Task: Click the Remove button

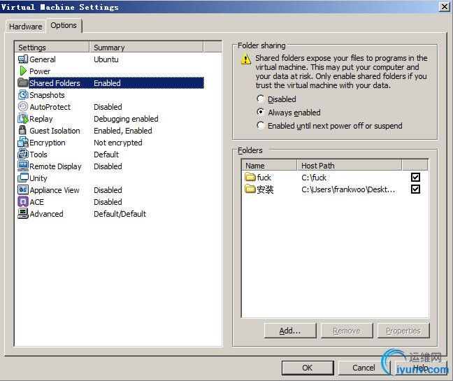Action: (x=347, y=331)
